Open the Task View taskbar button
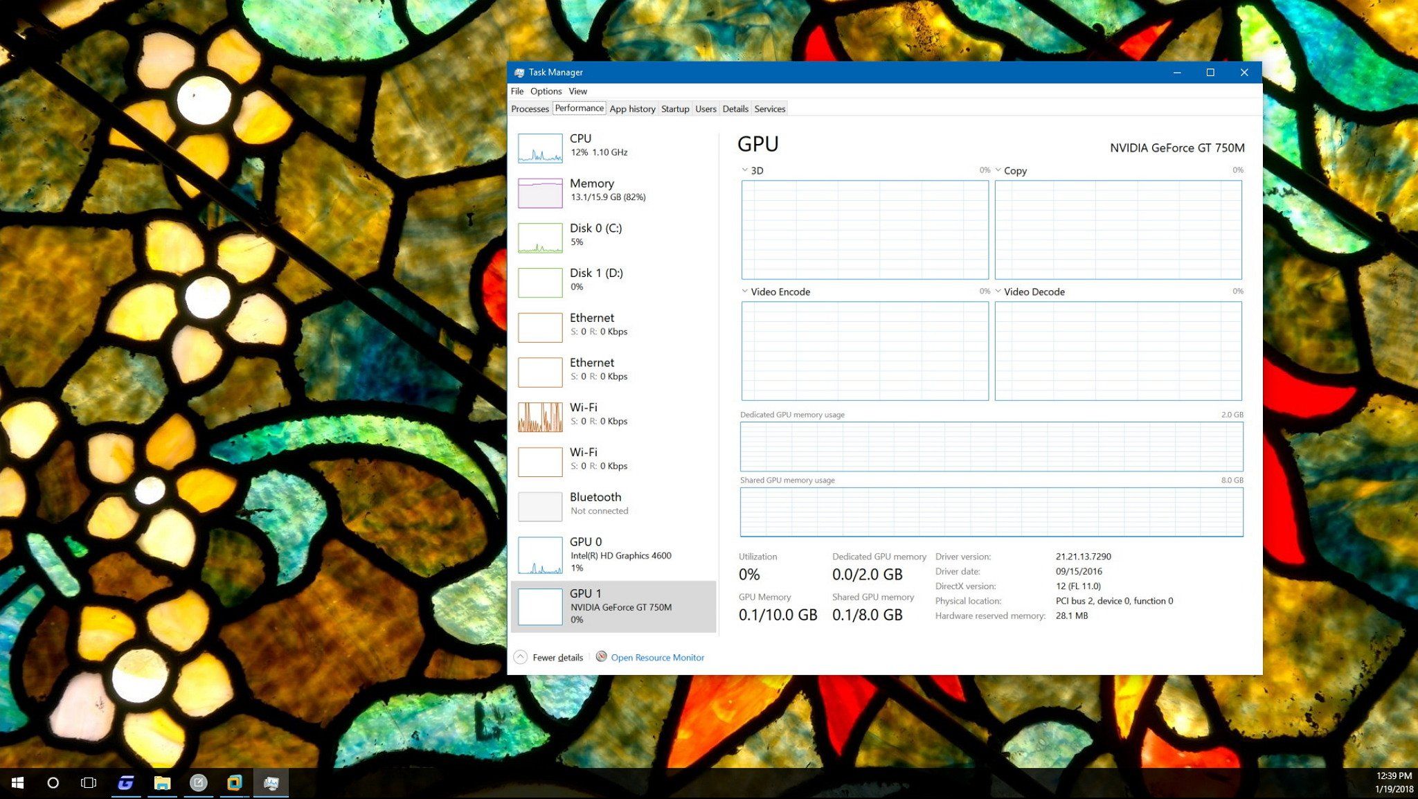Viewport: 1418px width, 799px height. pos(89,783)
